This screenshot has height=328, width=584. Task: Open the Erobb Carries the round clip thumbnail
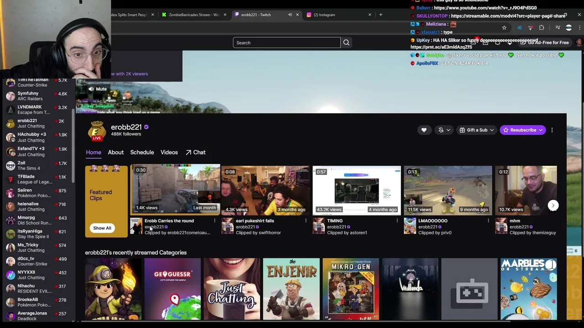176,189
